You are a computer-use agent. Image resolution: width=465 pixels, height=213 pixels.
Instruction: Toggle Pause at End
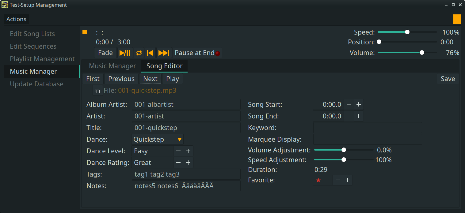pos(197,53)
